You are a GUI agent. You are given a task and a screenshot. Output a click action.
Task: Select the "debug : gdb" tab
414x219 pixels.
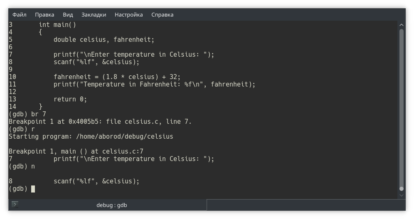(x=111, y=205)
